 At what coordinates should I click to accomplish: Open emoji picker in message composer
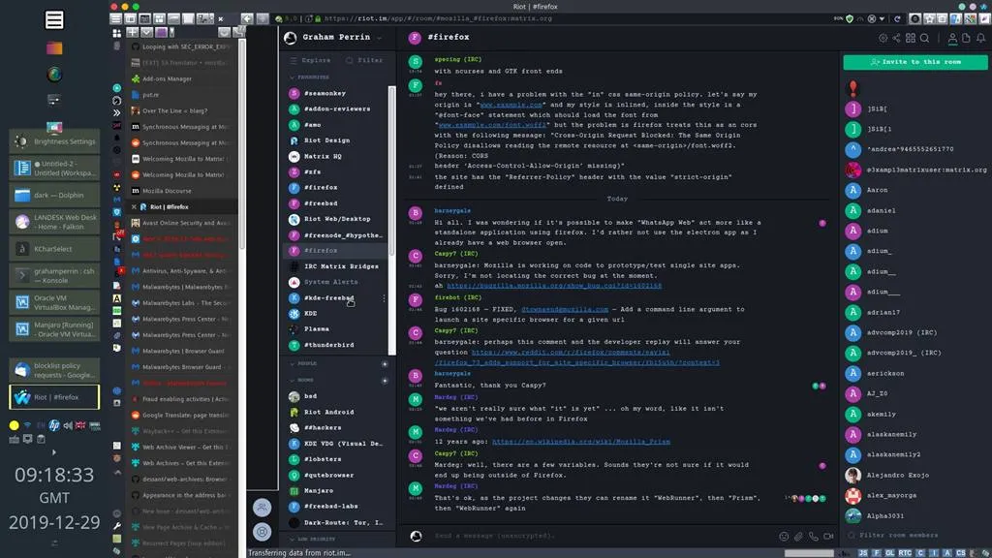pos(784,536)
